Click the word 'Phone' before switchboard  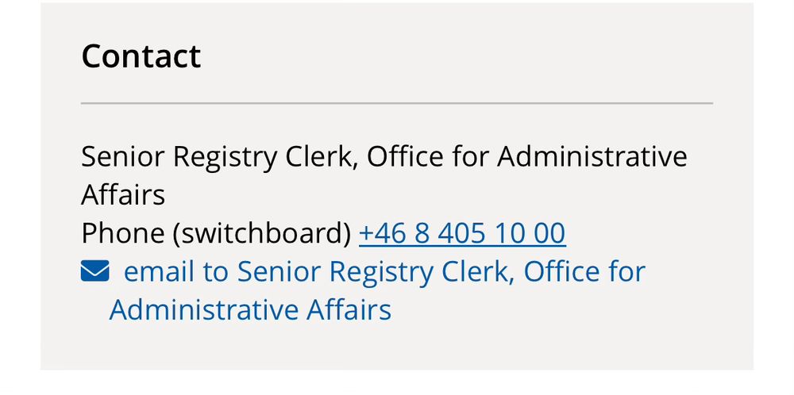(122, 234)
